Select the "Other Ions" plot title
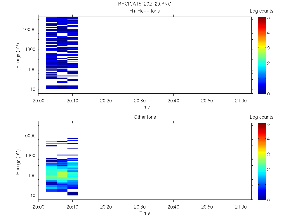 (x=145, y=117)
